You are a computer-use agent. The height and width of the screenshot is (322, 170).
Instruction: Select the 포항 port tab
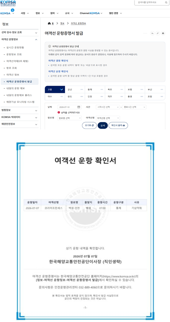(155, 96)
